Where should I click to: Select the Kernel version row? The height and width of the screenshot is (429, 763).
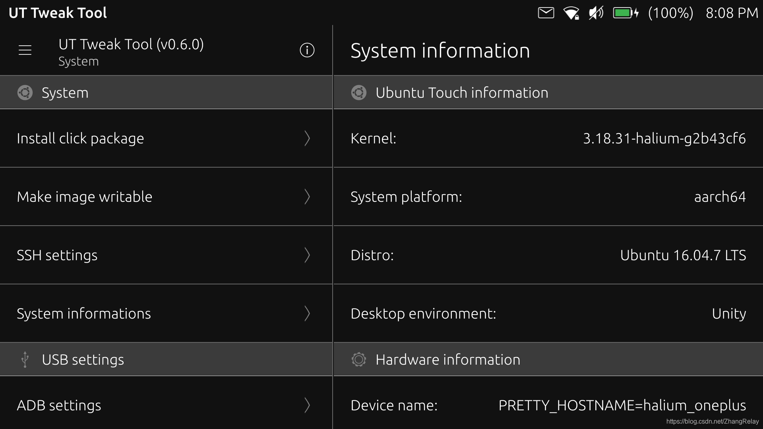548,138
